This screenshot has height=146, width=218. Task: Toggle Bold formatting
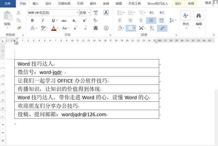[x=32, y=20]
